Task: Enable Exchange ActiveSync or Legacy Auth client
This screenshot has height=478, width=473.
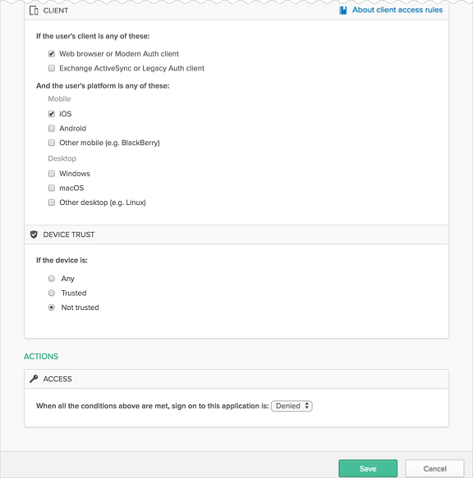Action: click(51, 68)
